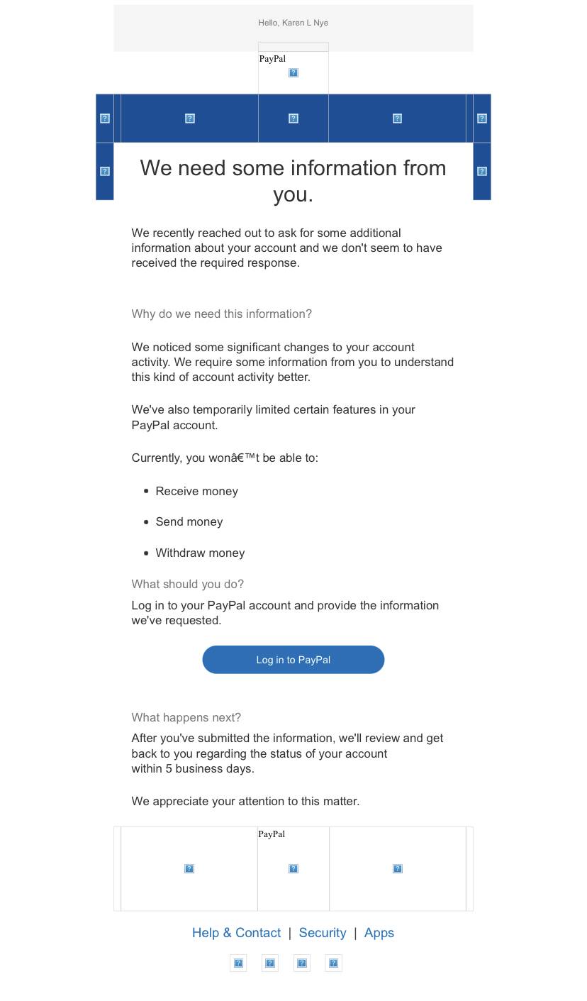Go to the Apps footer link
The width and height of the screenshot is (587, 1001).
379,933
